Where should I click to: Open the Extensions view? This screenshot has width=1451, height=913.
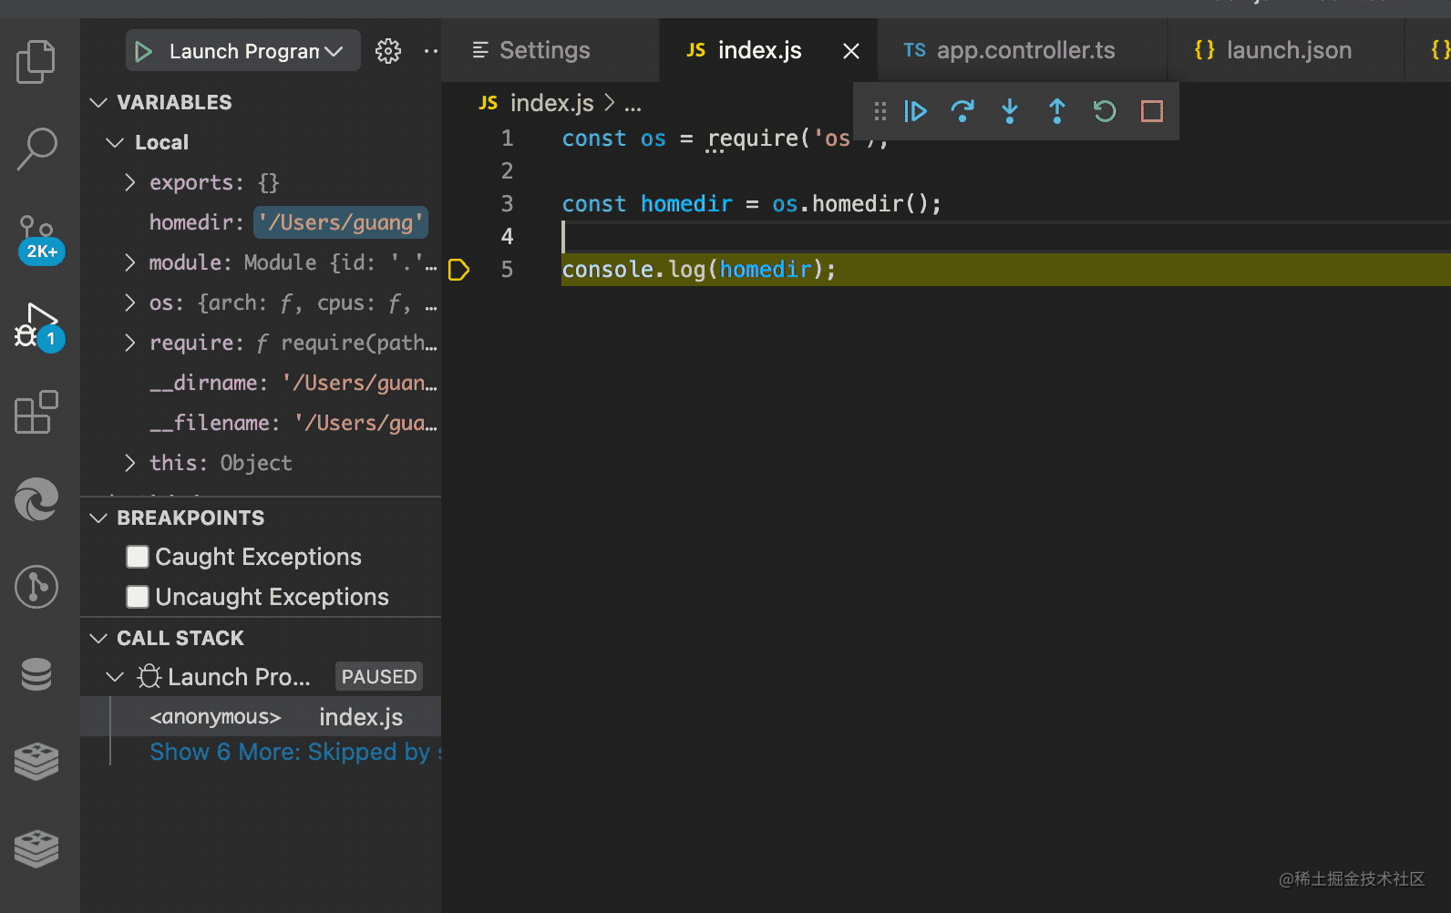pyautogui.click(x=36, y=413)
